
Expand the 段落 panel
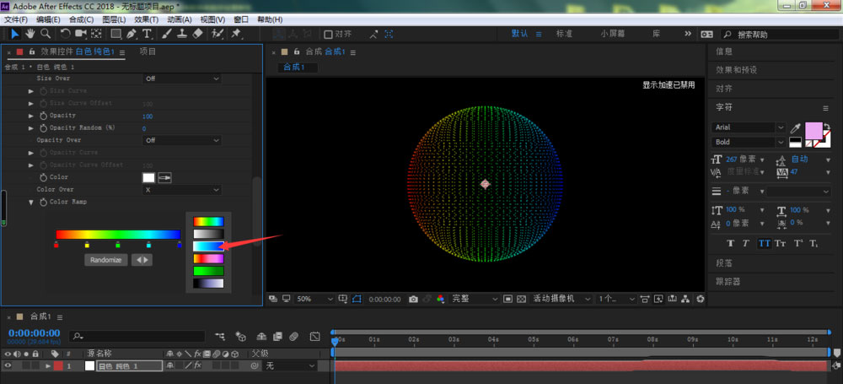tap(725, 263)
